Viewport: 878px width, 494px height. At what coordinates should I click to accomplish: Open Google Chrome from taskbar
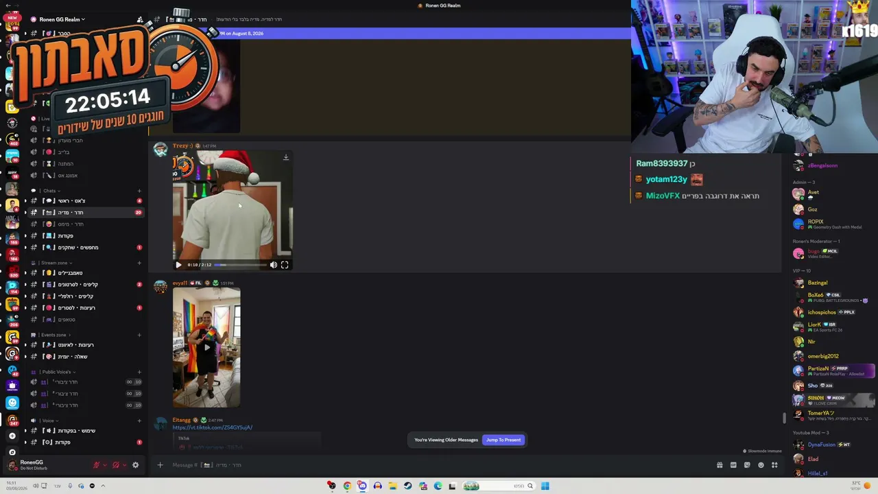pos(347,486)
